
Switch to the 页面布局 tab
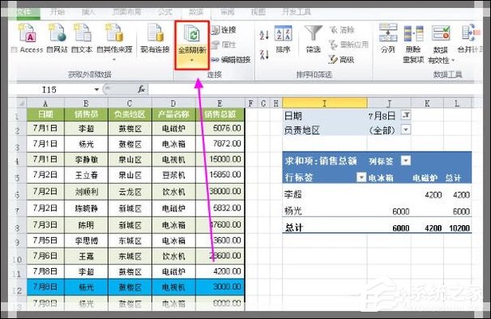(126, 12)
